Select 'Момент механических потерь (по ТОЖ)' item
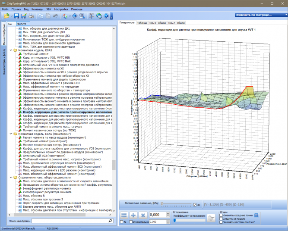 pos(49,130)
